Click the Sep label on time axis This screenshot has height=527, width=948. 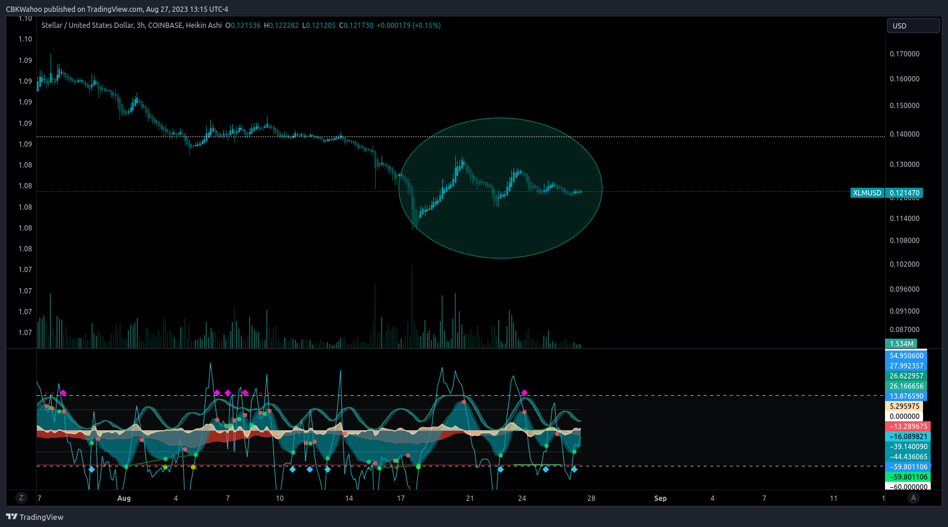click(x=660, y=498)
